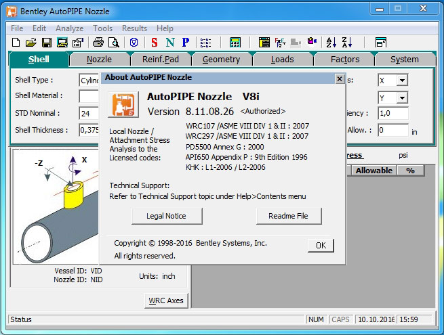The image size is (444, 335).
Task: Click the Allow. field showing 0
Action: 393,130
